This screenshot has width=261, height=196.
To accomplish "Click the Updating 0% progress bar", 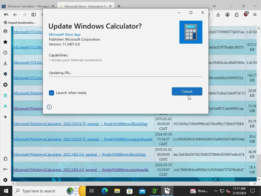I will [x=125, y=77].
